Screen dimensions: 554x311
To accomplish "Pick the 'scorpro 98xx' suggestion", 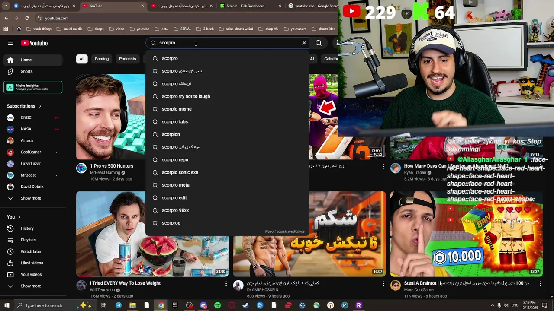I will pos(227,210).
